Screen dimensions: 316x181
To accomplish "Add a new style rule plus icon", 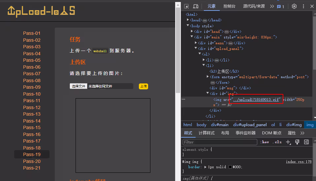I will [x=288, y=142].
